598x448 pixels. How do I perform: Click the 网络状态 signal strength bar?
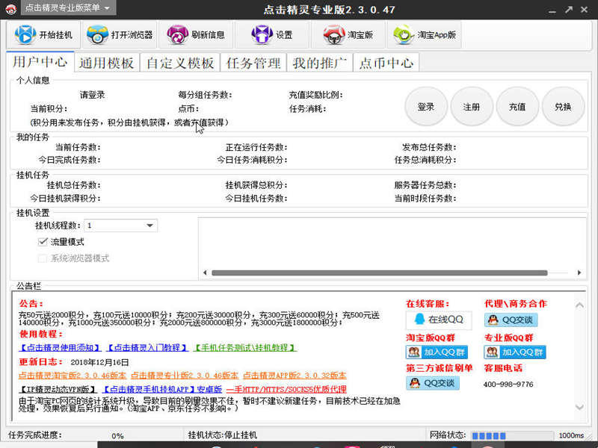point(508,435)
